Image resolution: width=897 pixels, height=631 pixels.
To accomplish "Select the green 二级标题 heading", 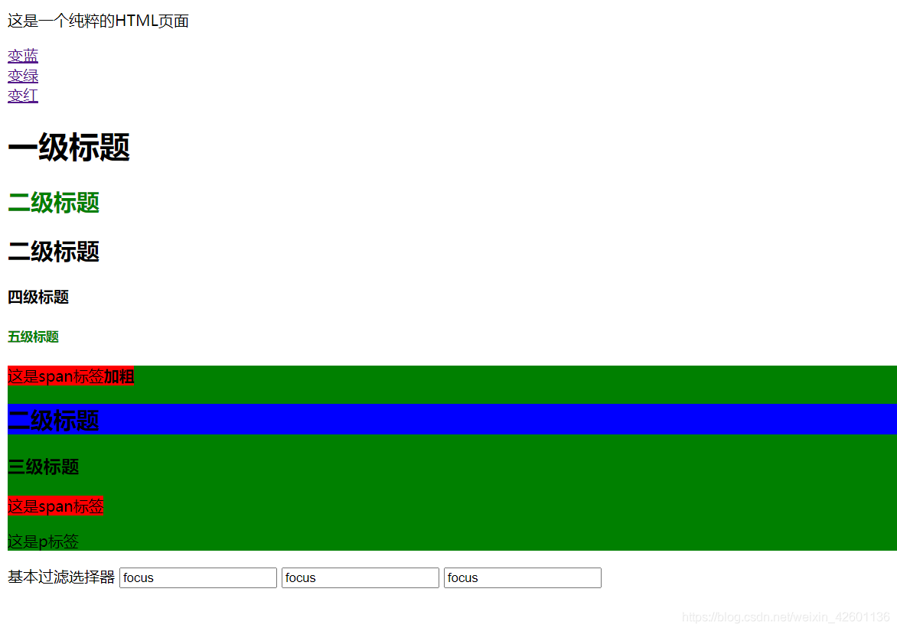I will [x=54, y=203].
